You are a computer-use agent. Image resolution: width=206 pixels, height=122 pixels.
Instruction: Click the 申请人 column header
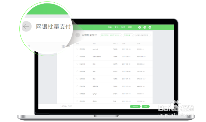(x=116, y=44)
